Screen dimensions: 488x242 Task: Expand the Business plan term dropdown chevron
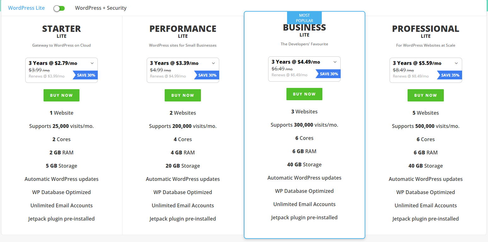(335, 62)
